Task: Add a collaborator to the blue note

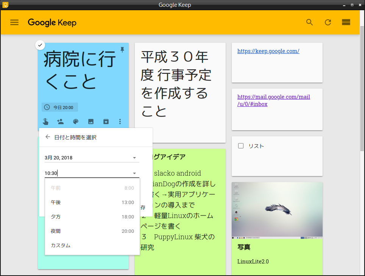Action: (x=60, y=122)
